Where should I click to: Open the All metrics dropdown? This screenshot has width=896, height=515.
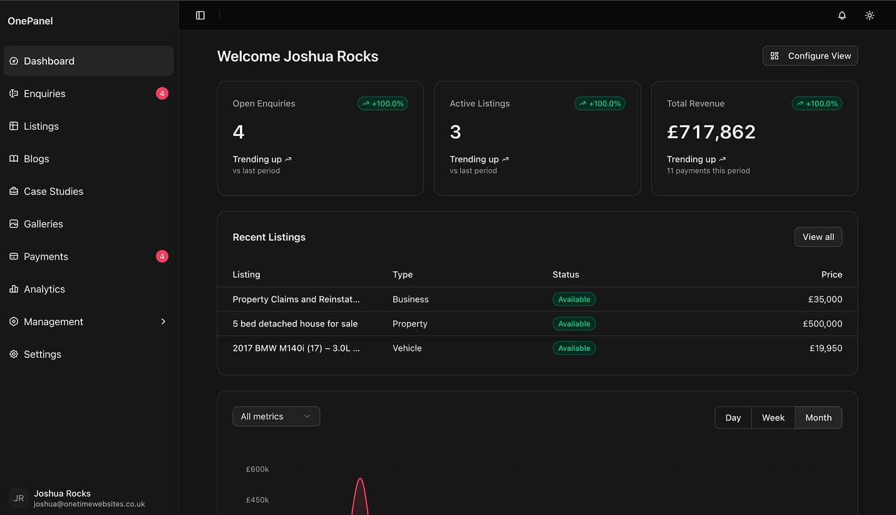(x=276, y=417)
